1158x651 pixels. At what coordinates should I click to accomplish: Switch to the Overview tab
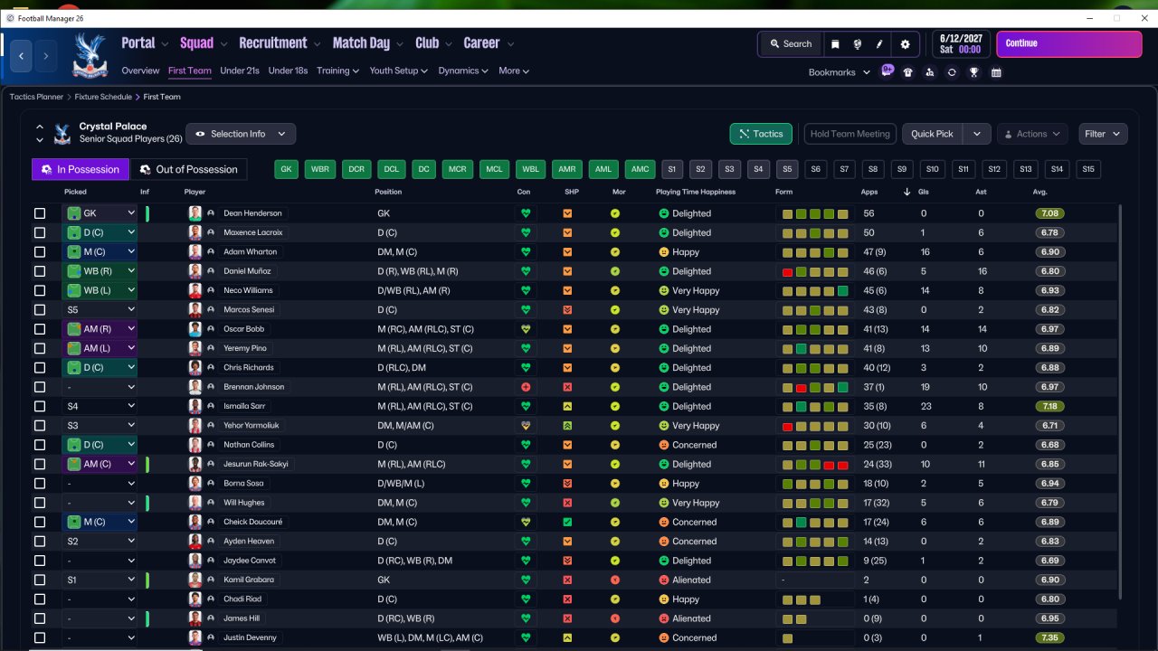pyautogui.click(x=140, y=71)
